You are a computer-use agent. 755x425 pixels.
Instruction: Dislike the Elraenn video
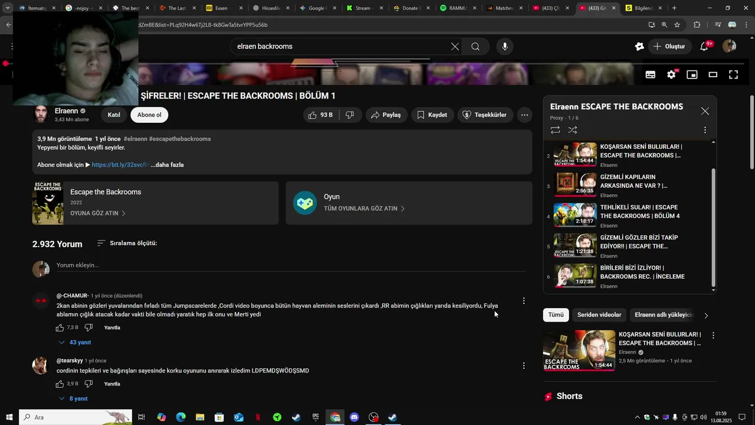[349, 115]
